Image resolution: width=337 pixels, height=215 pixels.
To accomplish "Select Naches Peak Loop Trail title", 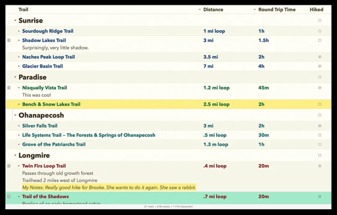I will (48, 57).
